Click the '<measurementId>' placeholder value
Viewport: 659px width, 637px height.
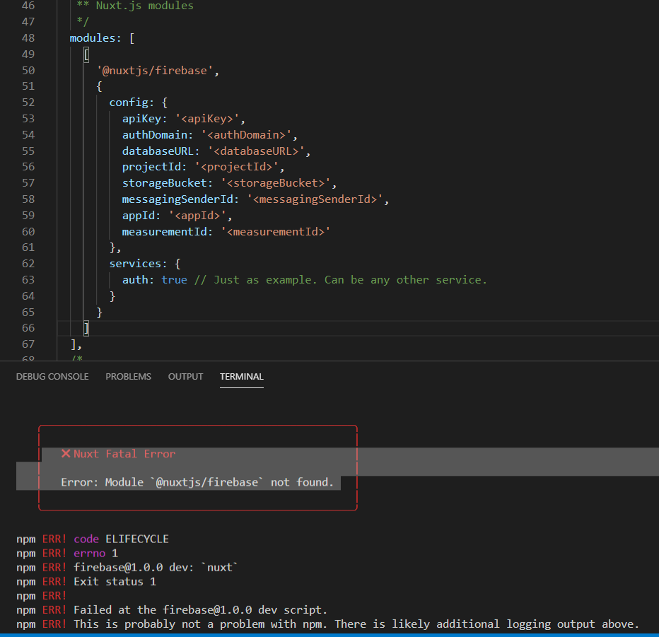[276, 232]
